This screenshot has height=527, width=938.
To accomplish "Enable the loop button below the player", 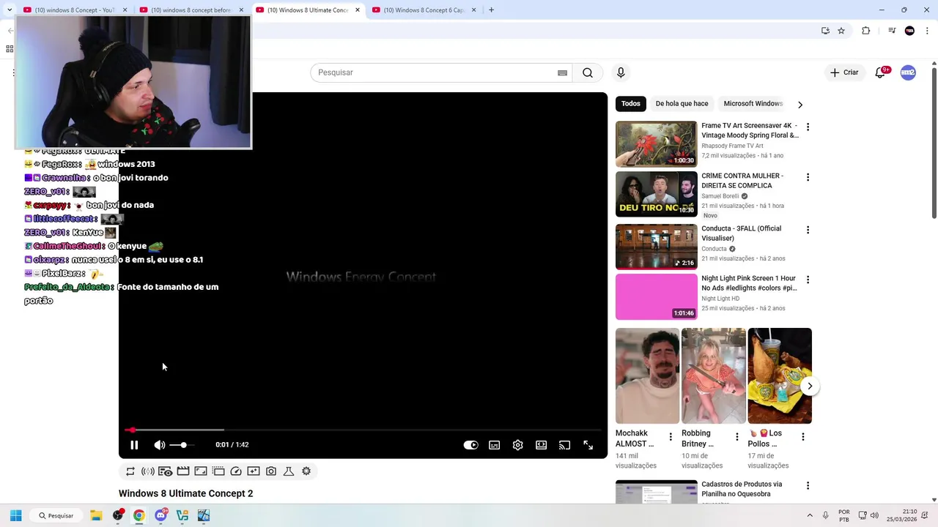I will point(130,471).
